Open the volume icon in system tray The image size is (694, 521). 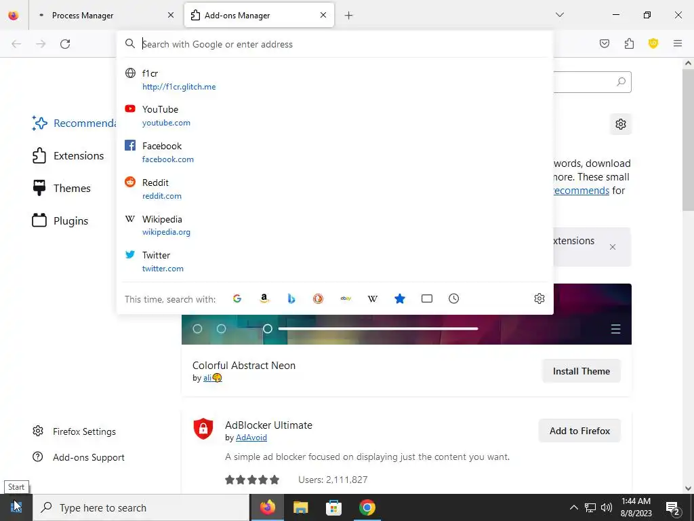(607, 507)
